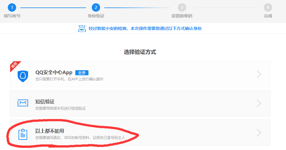Click the 推荐 red corner ribbon
This screenshot has width=286, height=150.
pos(15,66)
